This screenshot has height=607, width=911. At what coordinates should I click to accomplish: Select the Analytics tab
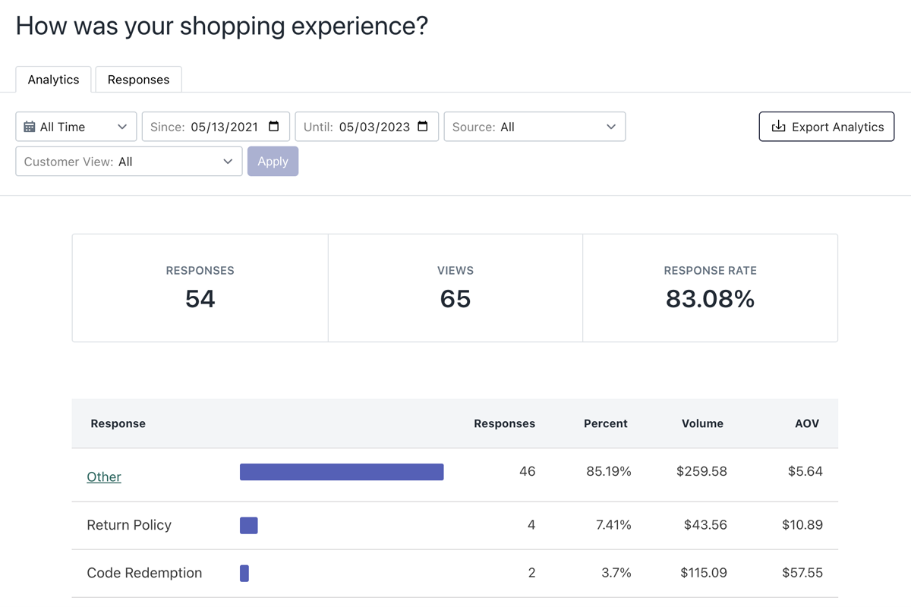pyautogui.click(x=53, y=80)
